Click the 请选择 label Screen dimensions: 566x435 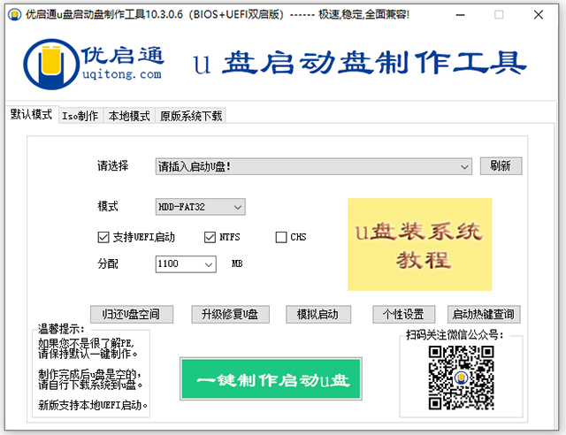[x=112, y=166]
